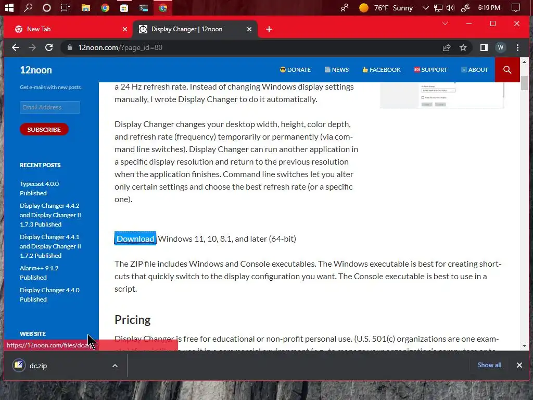The image size is (533, 400).
Task: Open 76°F Sunny weather widget
Action: (386, 7)
